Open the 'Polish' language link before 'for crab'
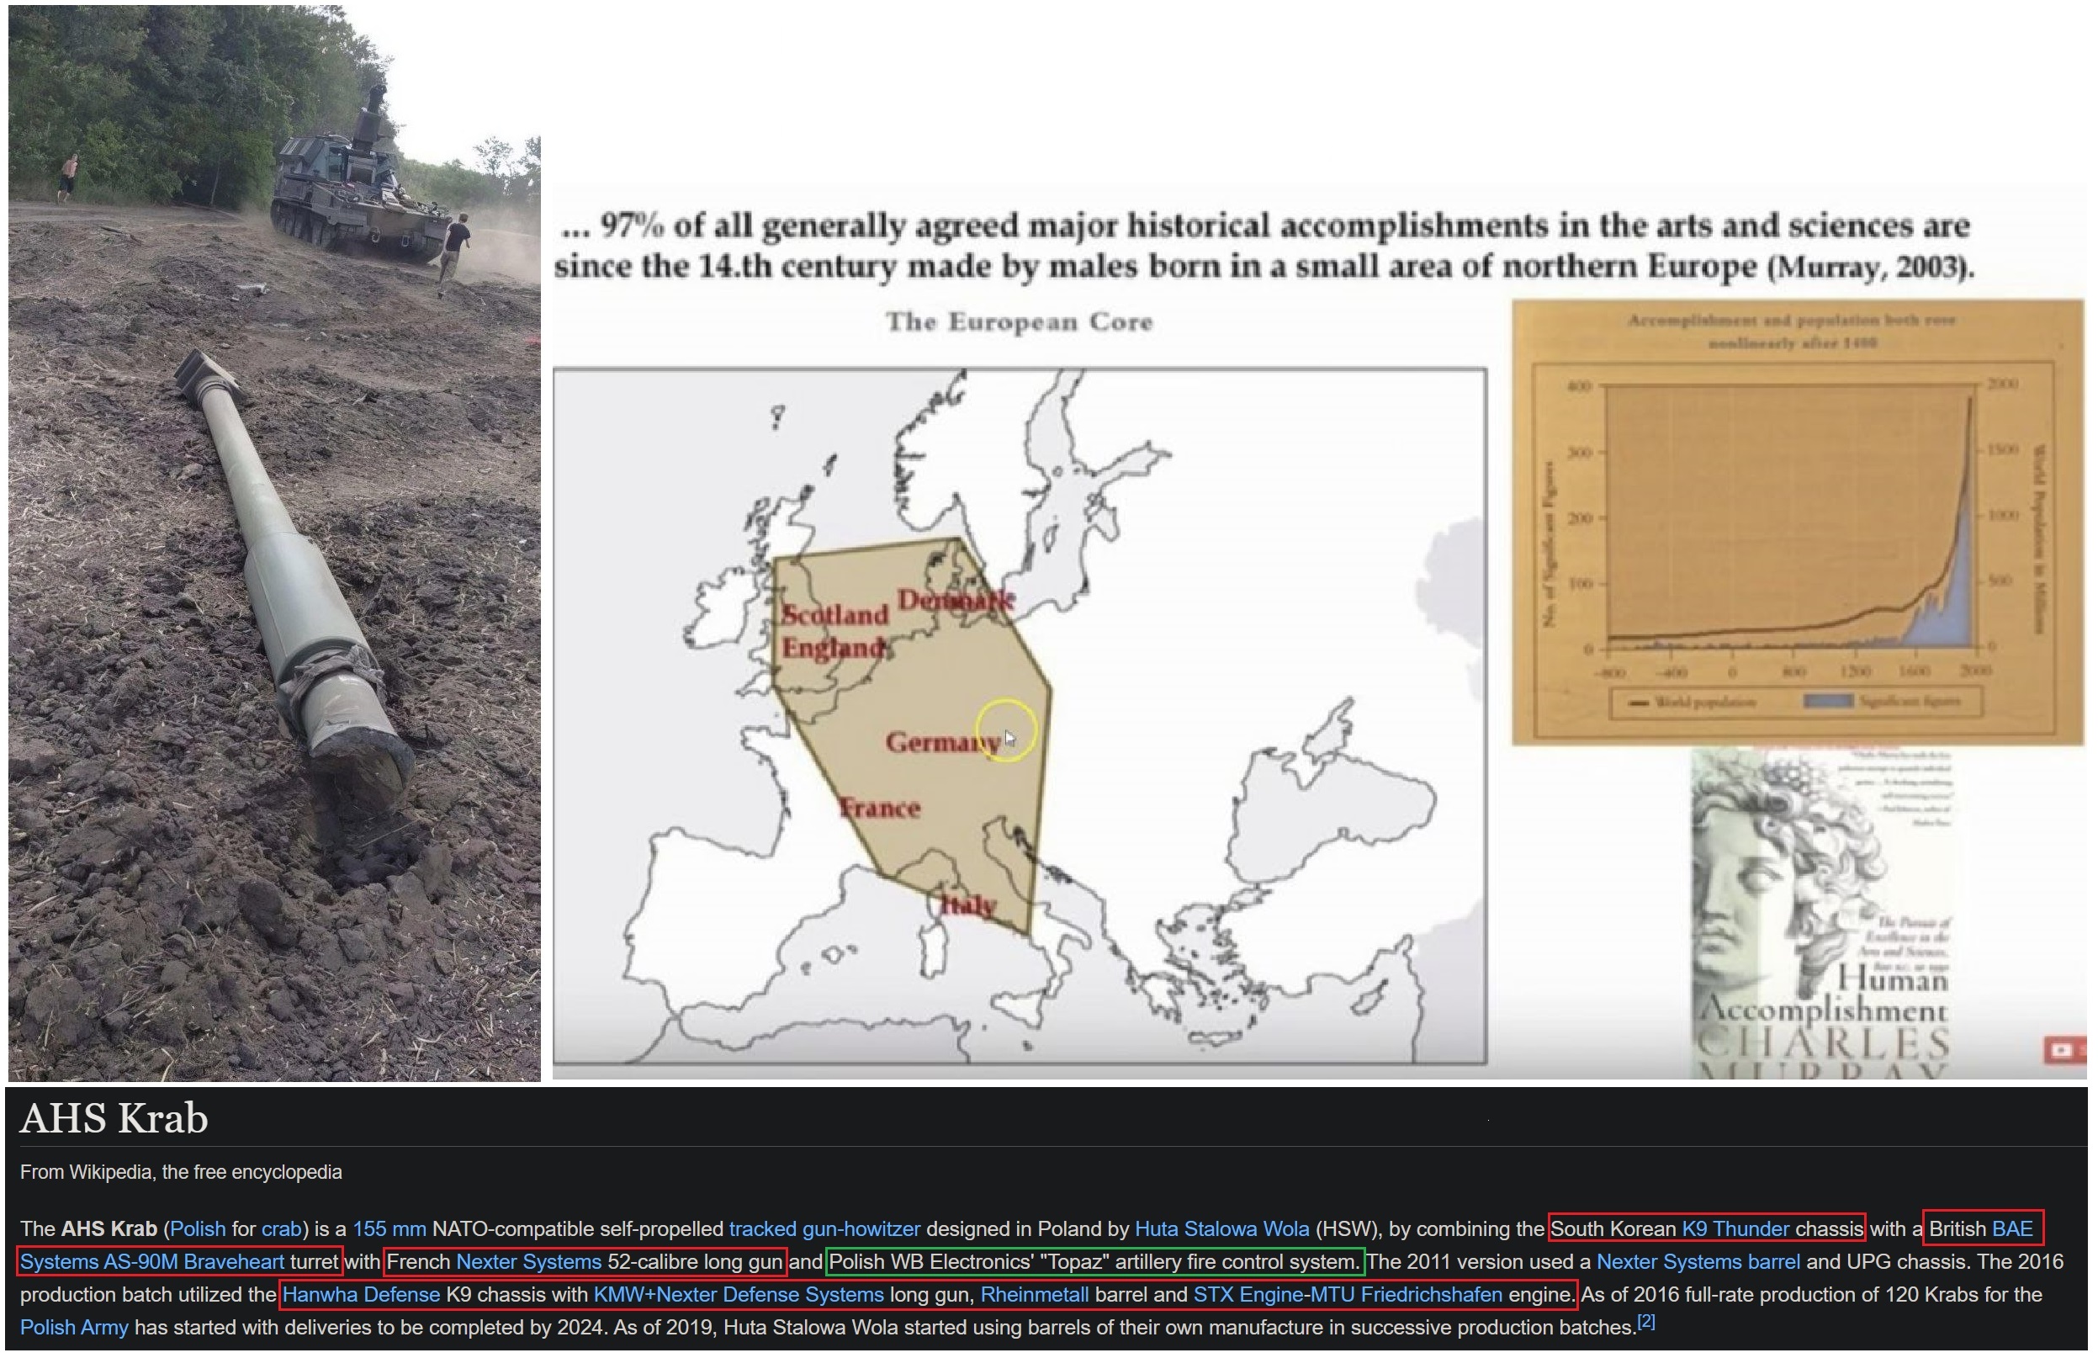The width and height of the screenshot is (2098, 1358). (x=199, y=1229)
